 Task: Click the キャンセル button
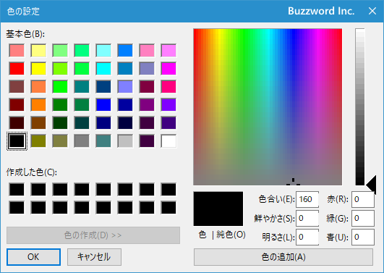(94, 257)
